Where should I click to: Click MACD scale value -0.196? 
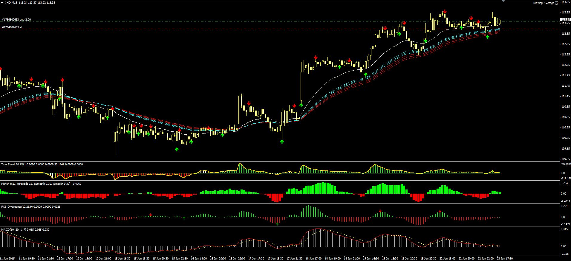pyautogui.click(x=565, y=254)
